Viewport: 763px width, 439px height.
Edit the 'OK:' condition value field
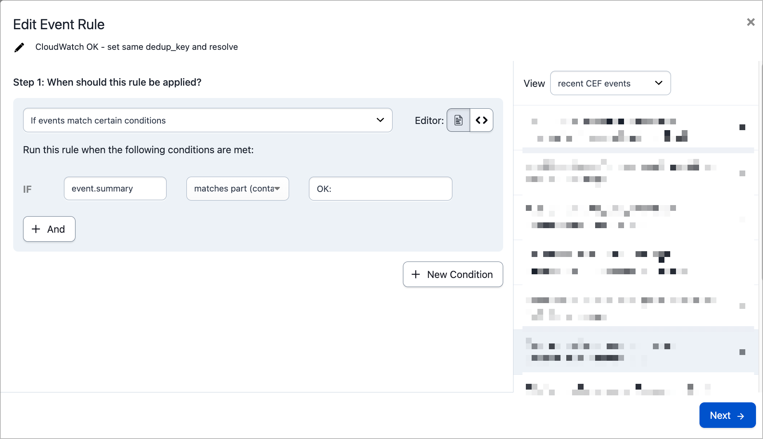(380, 189)
